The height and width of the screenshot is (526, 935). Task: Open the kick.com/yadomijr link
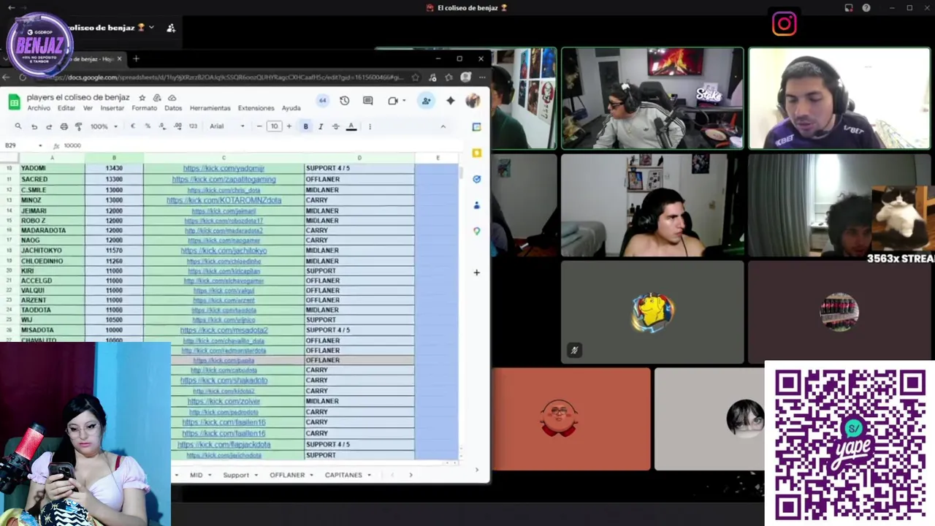(x=224, y=168)
